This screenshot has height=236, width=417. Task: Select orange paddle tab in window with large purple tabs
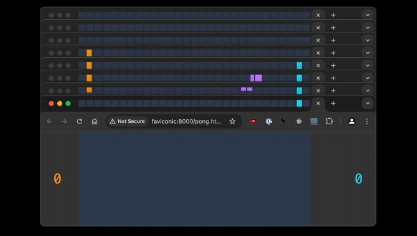point(89,78)
